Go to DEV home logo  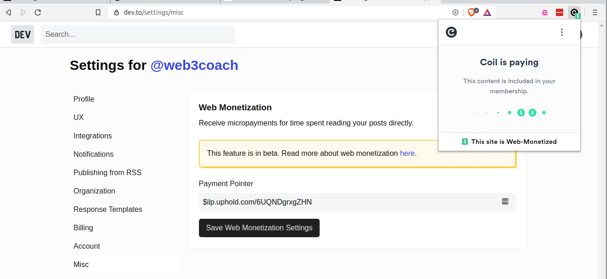point(23,34)
